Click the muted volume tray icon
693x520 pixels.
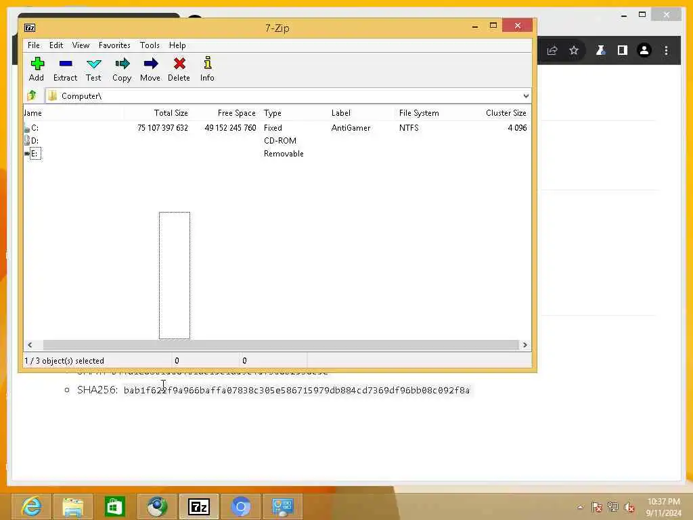pyautogui.click(x=629, y=507)
